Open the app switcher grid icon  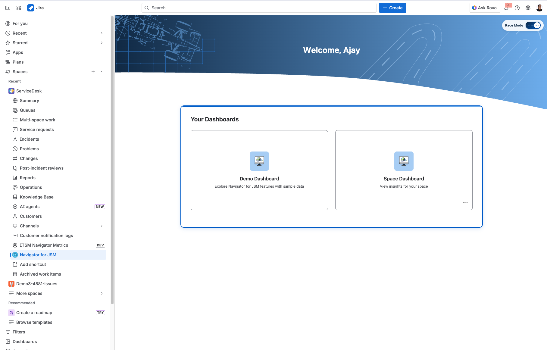point(19,8)
